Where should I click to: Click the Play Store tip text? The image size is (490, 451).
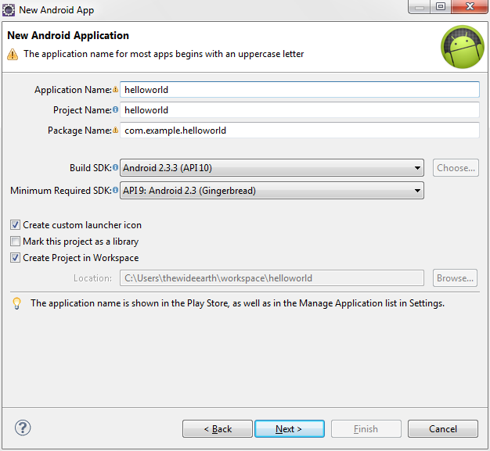click(237, 303)
